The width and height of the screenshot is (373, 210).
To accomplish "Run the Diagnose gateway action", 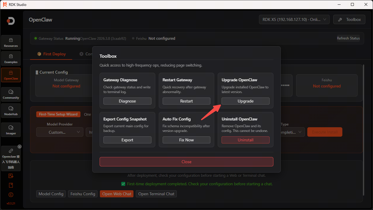I will (x=127, y=101).
